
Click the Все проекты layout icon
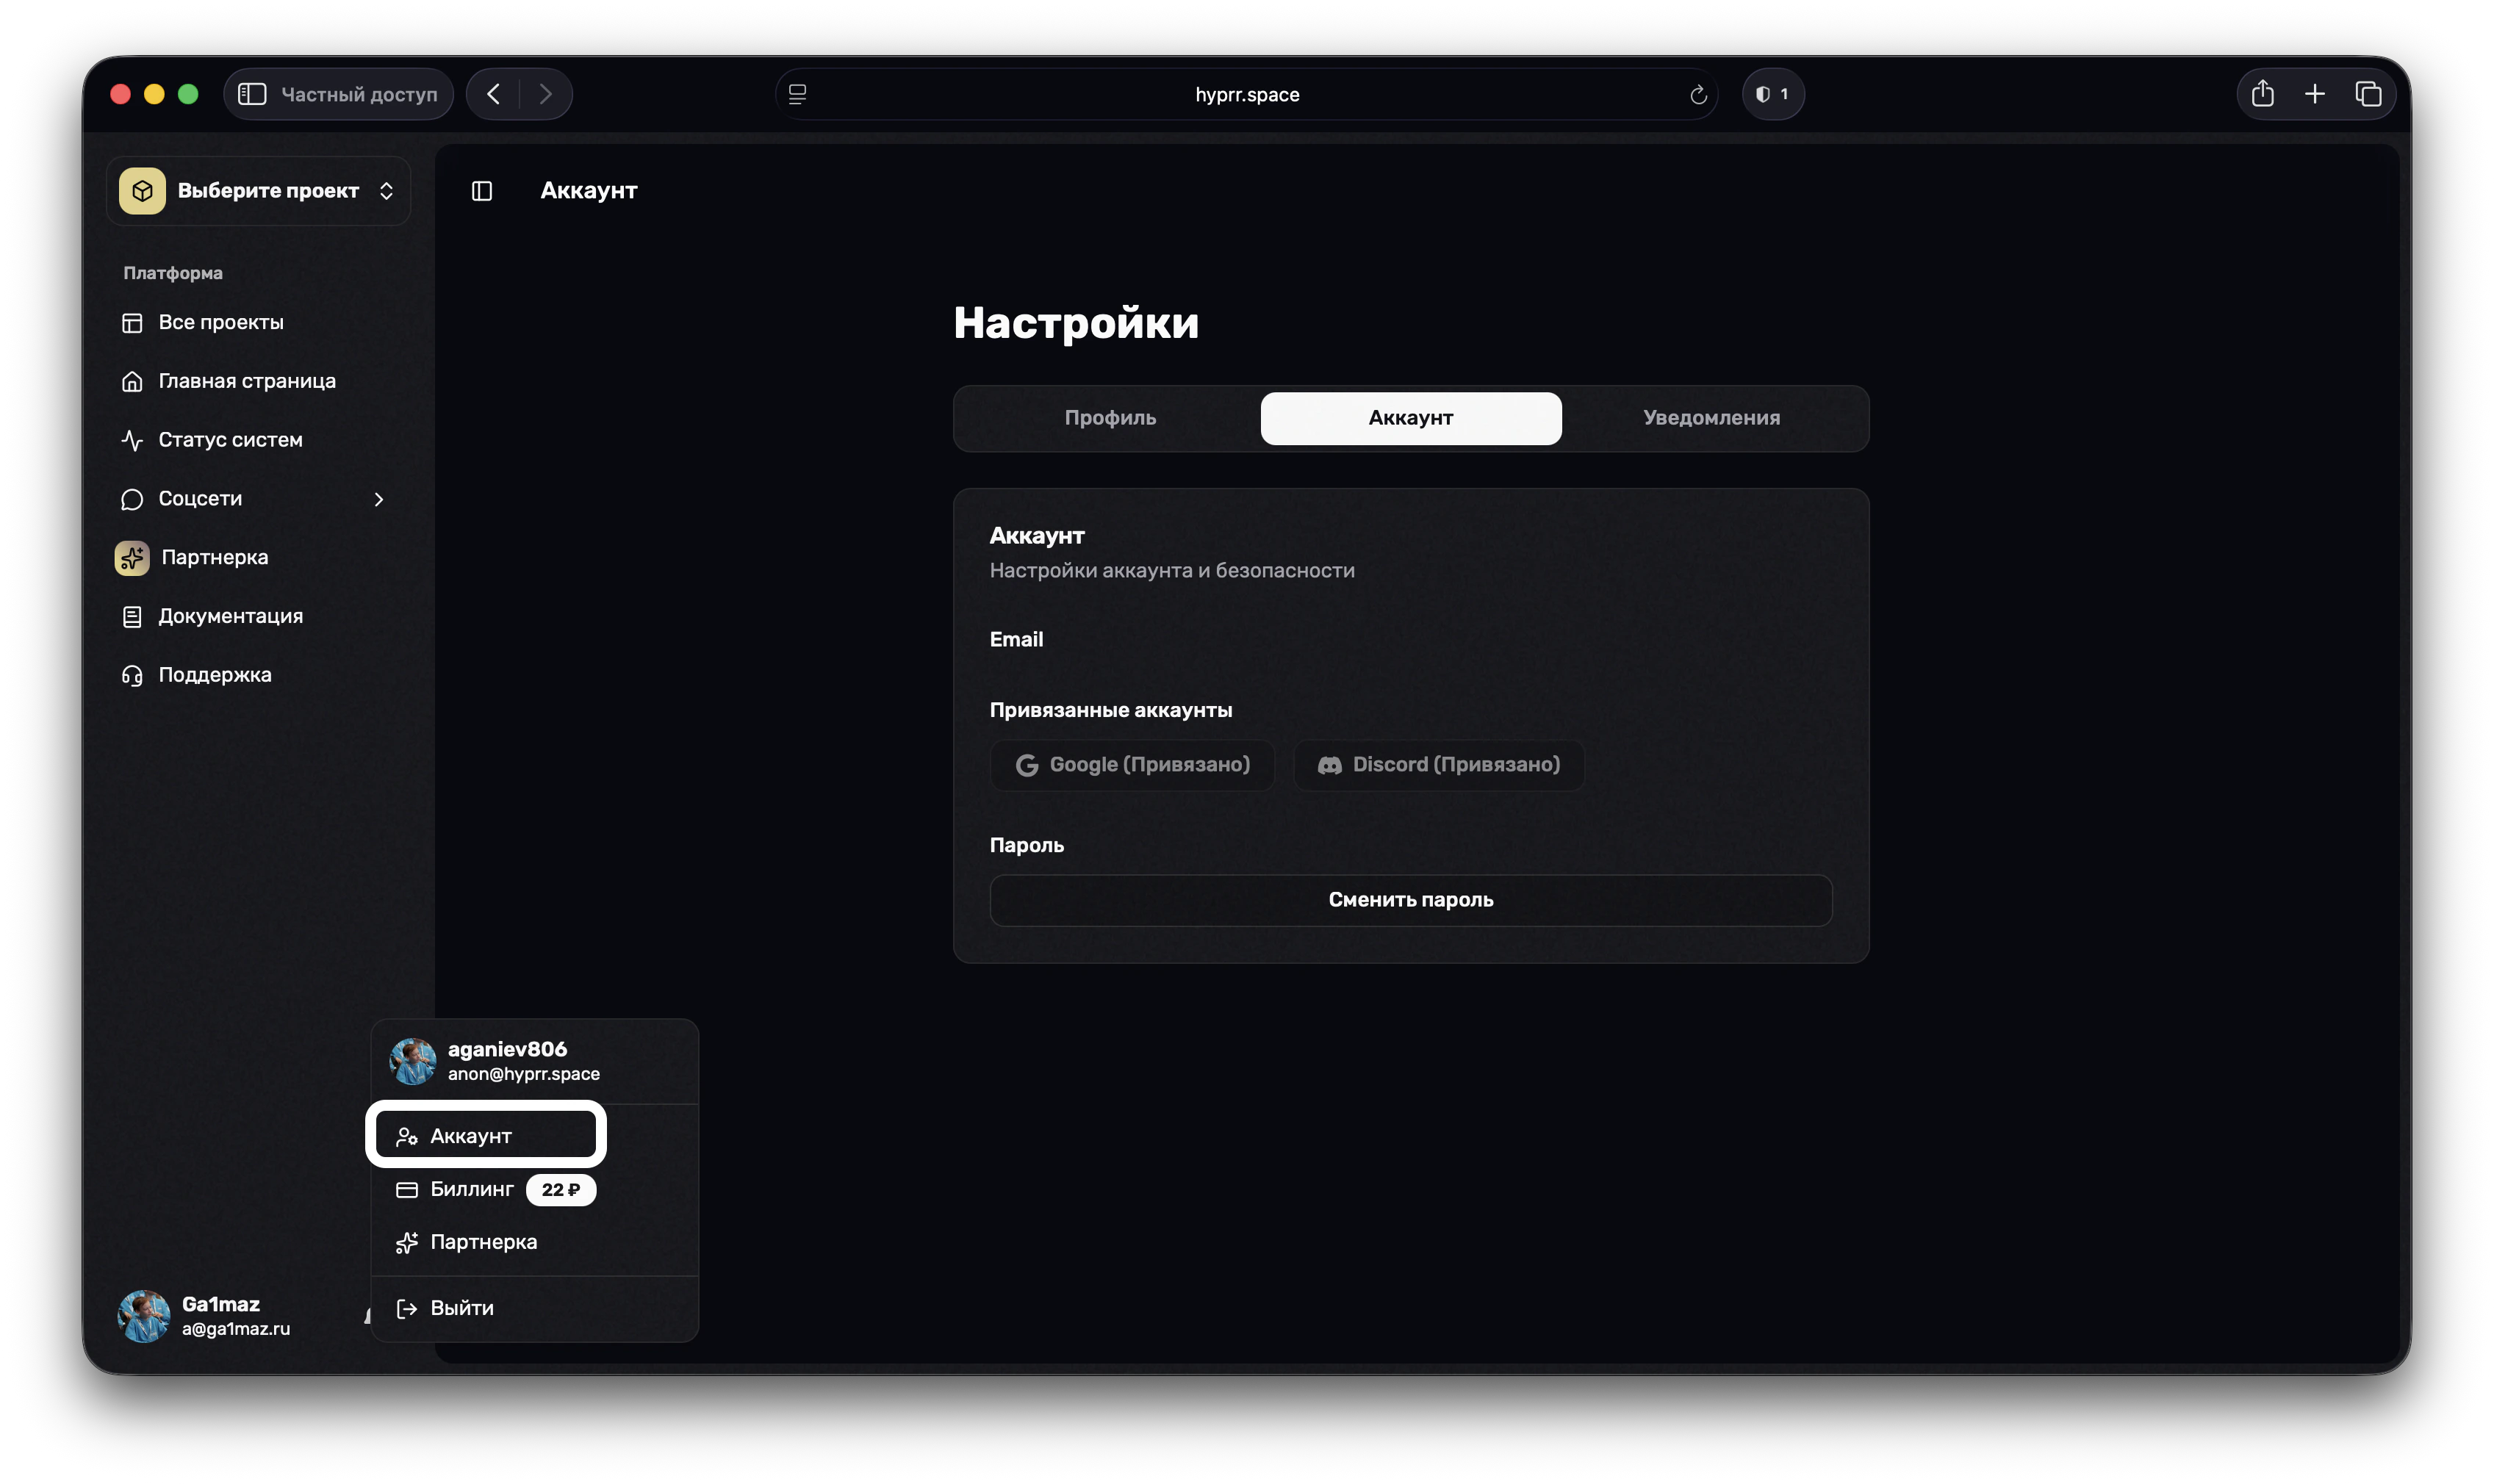[x=132, y=323]
